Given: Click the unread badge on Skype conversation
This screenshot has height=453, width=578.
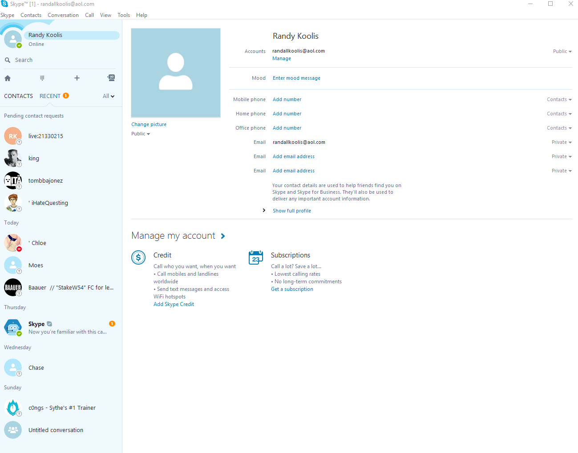Looking at the screenshot, I should pos(112,324).
